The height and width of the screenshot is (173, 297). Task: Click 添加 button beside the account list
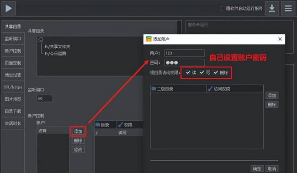(x=78, y=131)
